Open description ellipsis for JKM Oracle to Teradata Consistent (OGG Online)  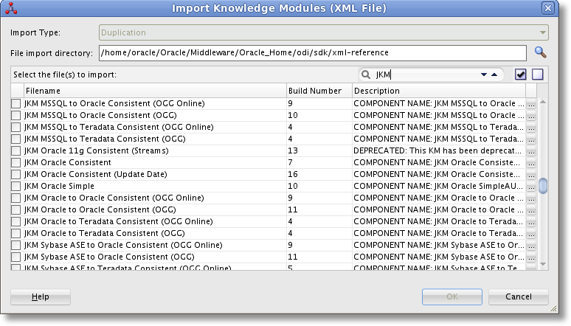[x=531, y=222]
